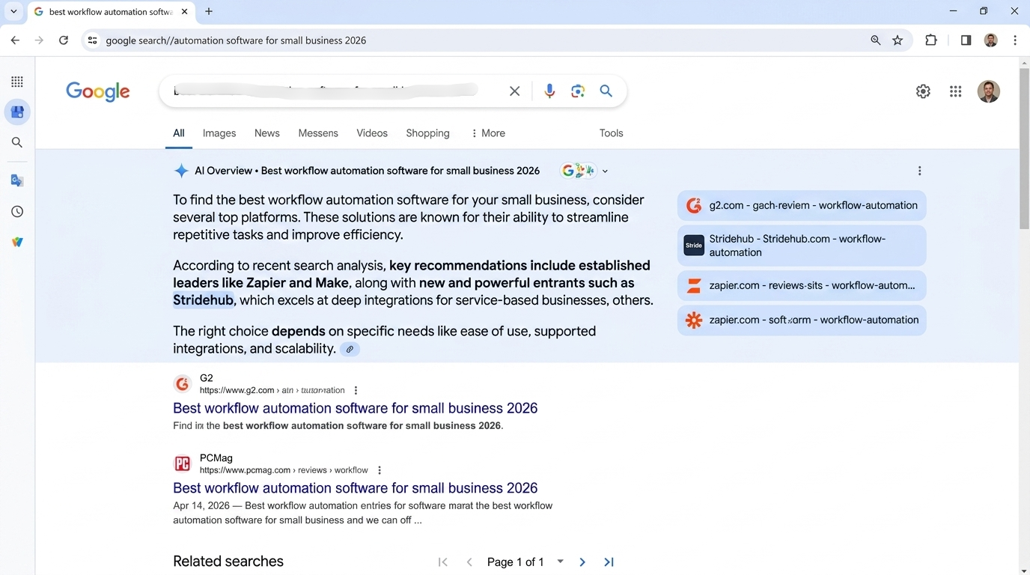Open the three-dot menu on the PCMag result

(x=380, y=470)
